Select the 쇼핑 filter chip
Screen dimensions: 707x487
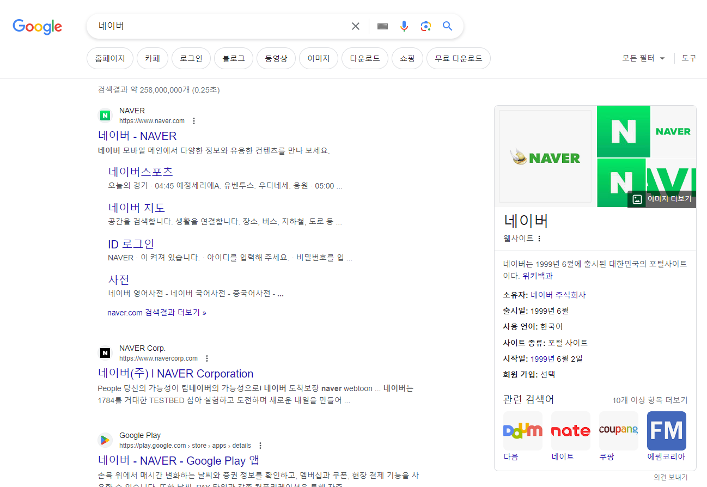click(x=407, y=58)
